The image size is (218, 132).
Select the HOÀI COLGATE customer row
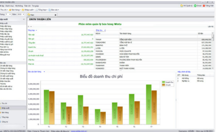153,51
